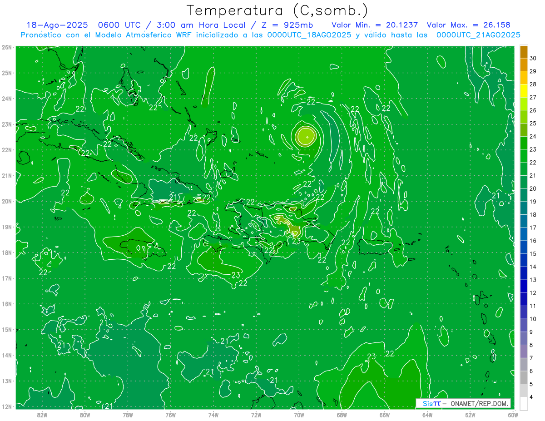Click the "62W" longitude axis label
This screenshot has height=421, width=545.
470,415
